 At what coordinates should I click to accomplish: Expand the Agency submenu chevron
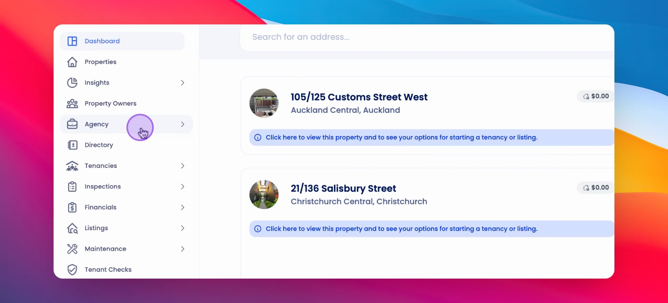coord(183,124)
